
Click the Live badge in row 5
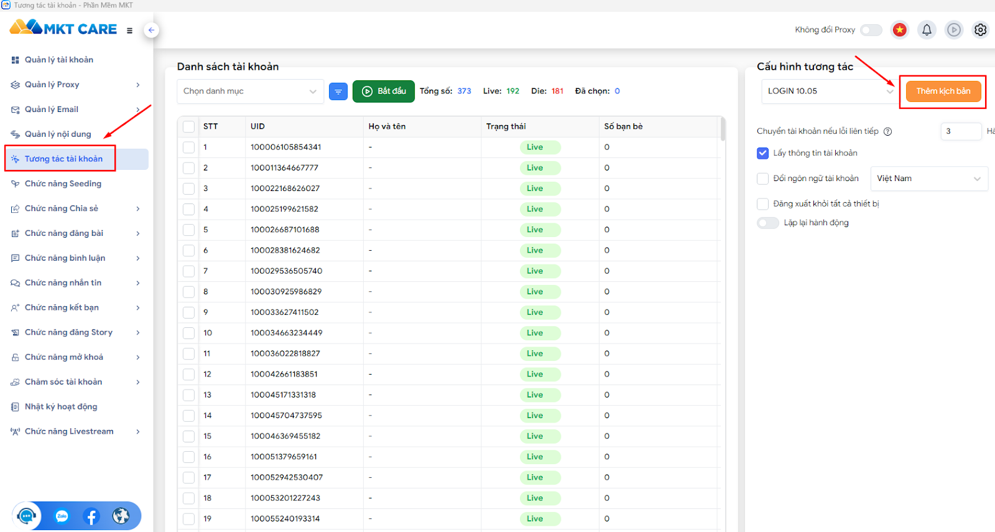pos(540,230)
